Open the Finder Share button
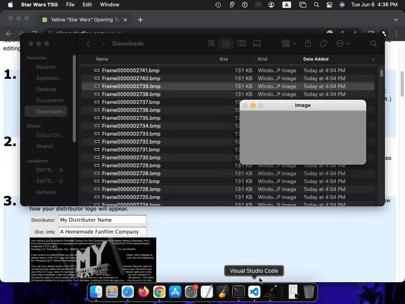This screenshot has width=405, height=304. point(308,43)
